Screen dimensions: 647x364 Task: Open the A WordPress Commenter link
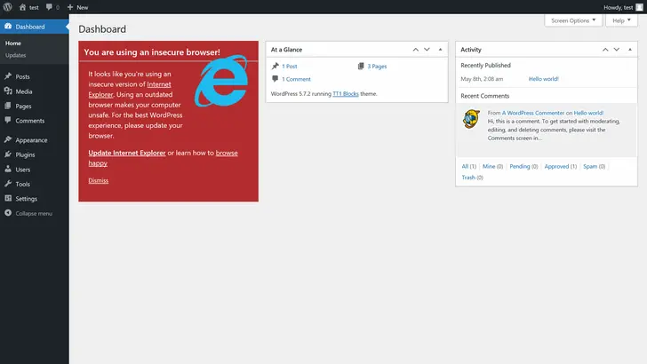(x=533, y=113)
